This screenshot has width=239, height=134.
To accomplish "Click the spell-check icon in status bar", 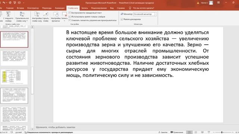I will [x=12, y=133].
